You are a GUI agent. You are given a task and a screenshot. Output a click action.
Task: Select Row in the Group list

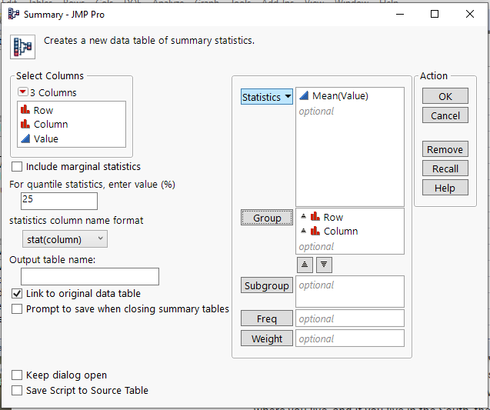[x=333, y=218]
